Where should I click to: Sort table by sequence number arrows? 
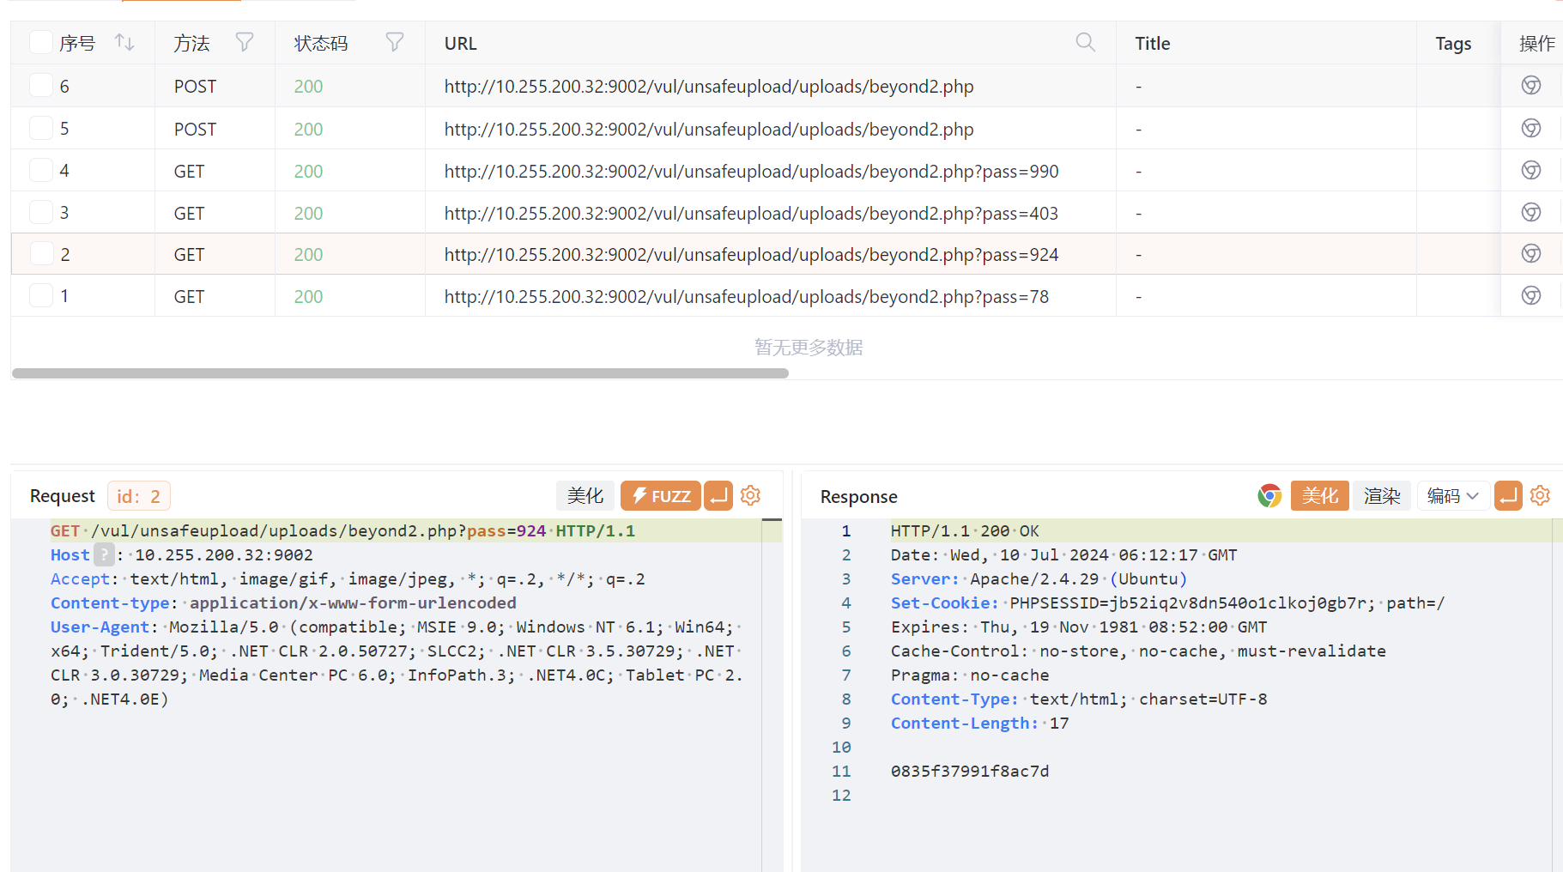(124, 43)
